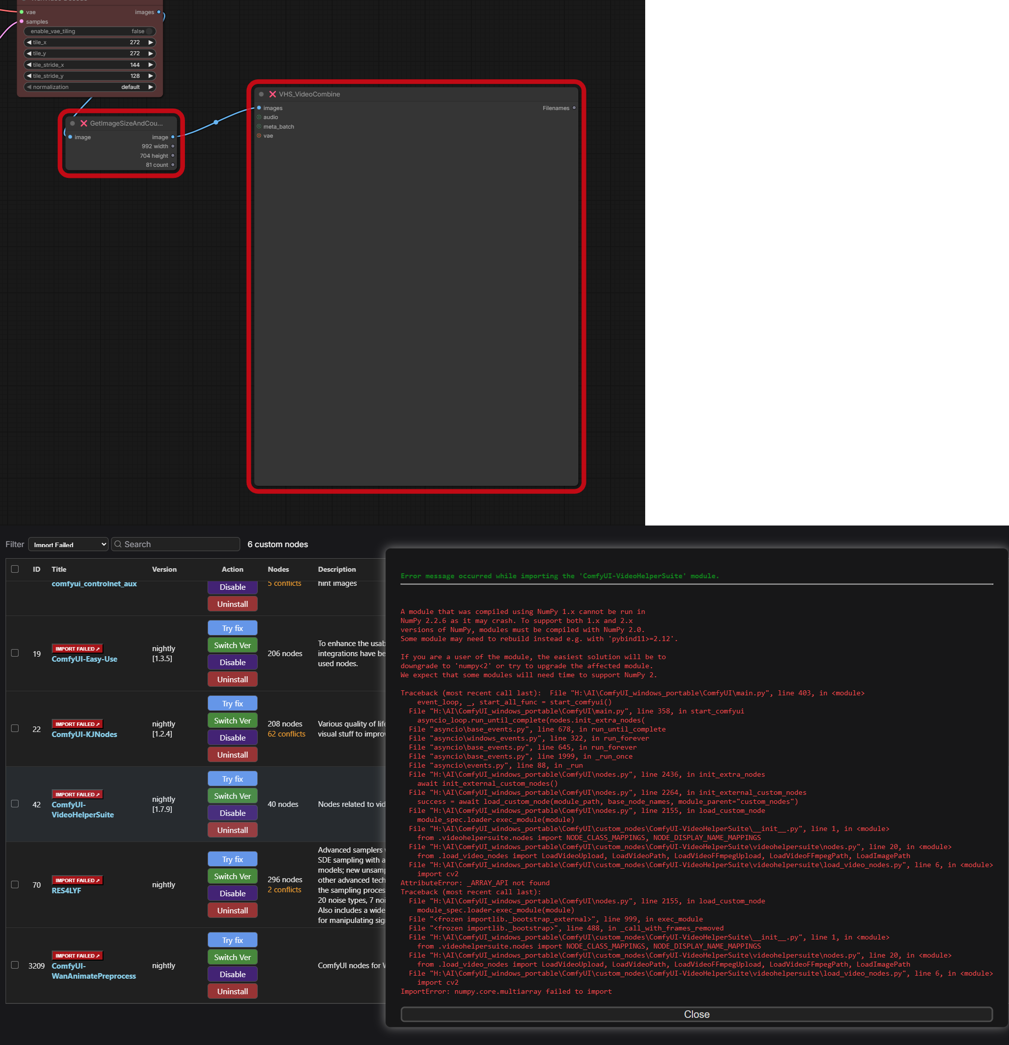1009x1045 pixels.
Task: Increase tile_x with the right arrow
Action: (151, 43)
